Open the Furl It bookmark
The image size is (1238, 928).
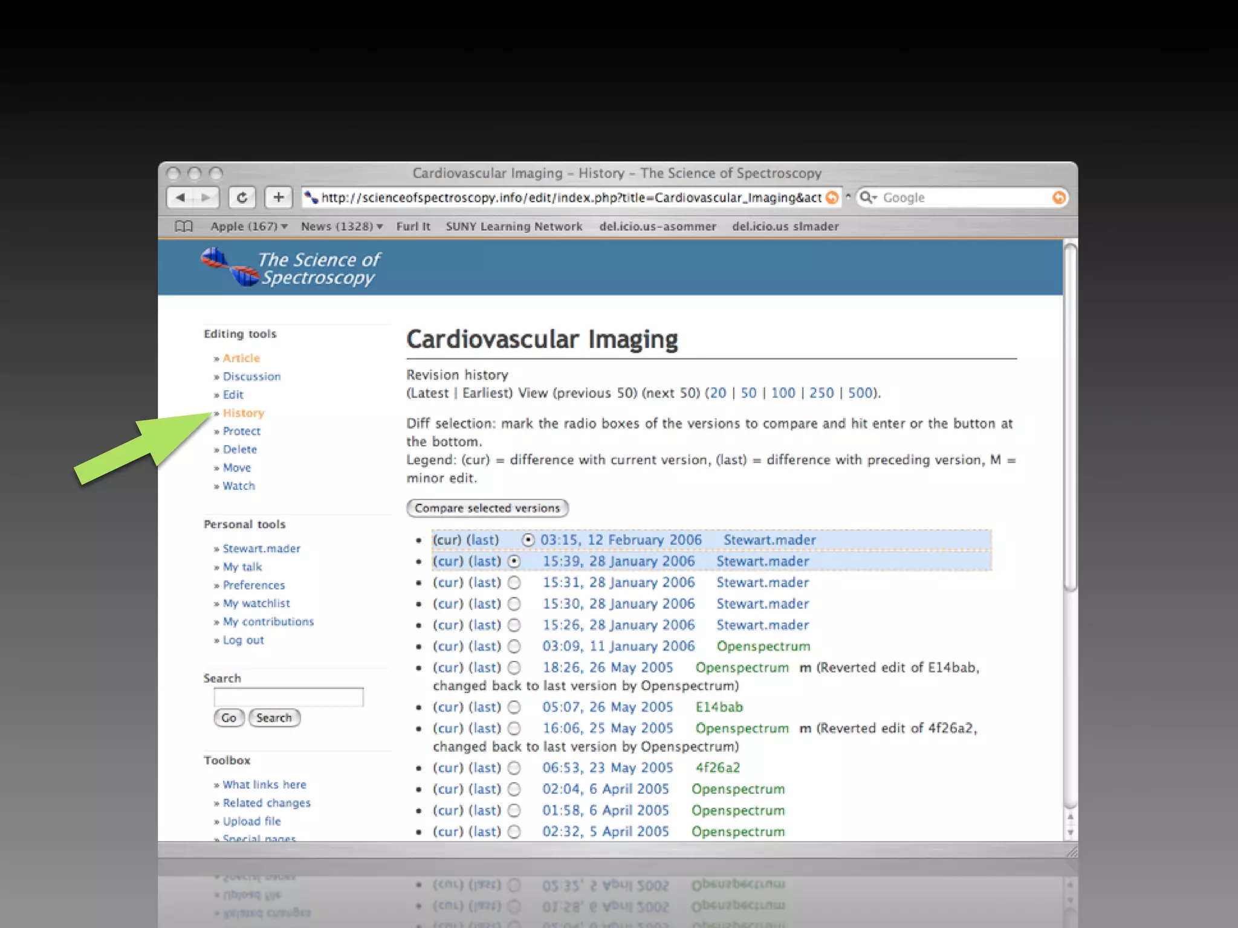(x=413, y=227)
